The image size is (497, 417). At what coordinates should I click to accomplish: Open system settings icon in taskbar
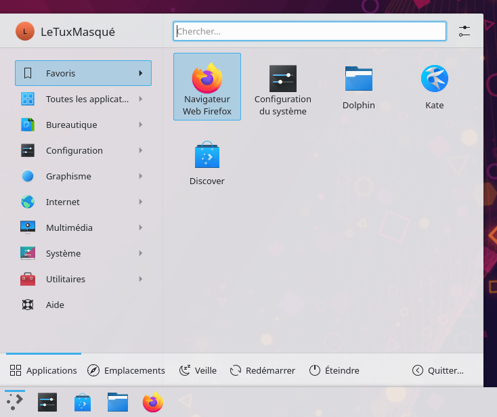point(47,403)
